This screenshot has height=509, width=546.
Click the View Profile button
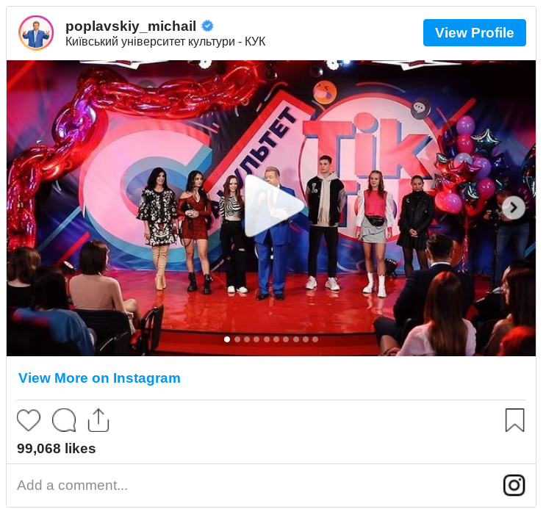tap(474, 33)
